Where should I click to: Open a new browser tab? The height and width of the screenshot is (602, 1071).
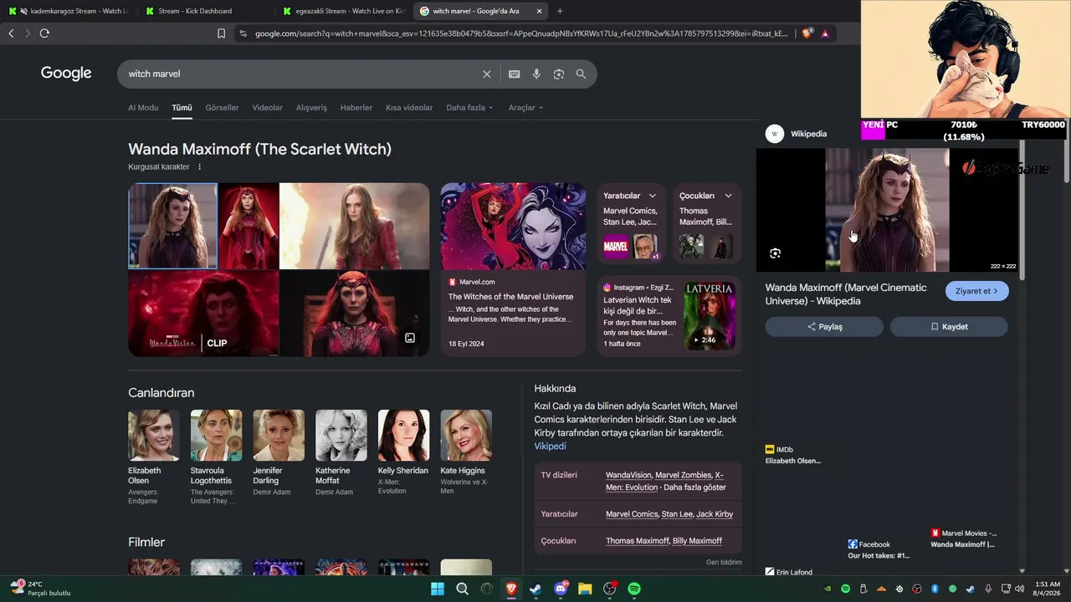pos(560,11)
